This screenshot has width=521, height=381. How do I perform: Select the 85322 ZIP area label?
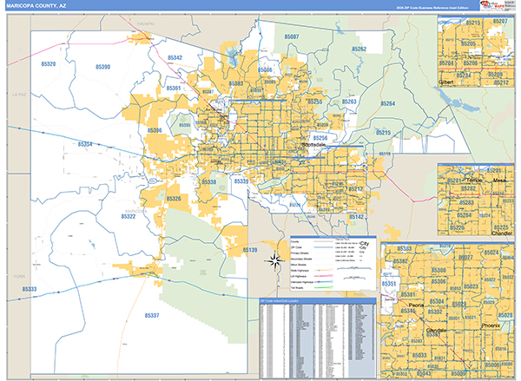point(128,217)
